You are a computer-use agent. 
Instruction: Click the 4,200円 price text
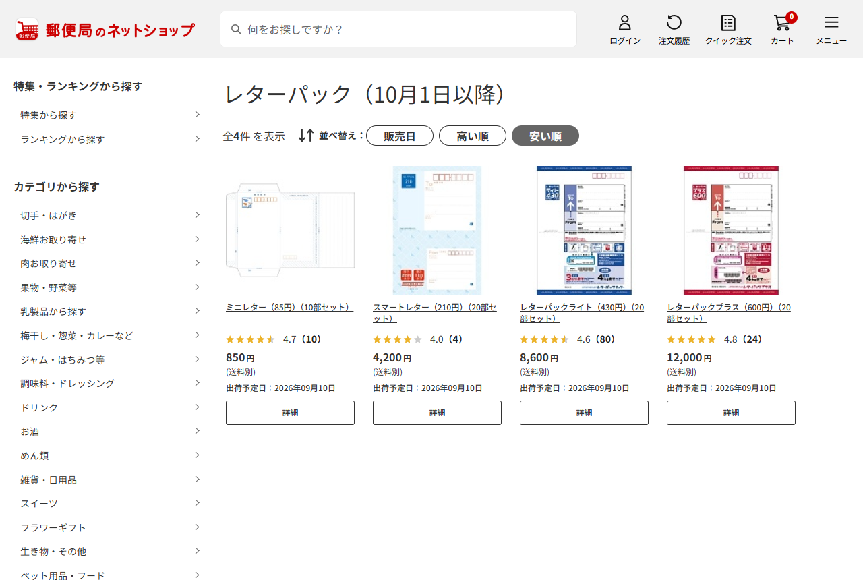pyautogui.click(x=392, y=357)
